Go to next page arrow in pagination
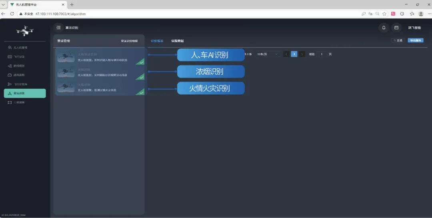Screen dimensions: 432x218 [x=302, y=54]
